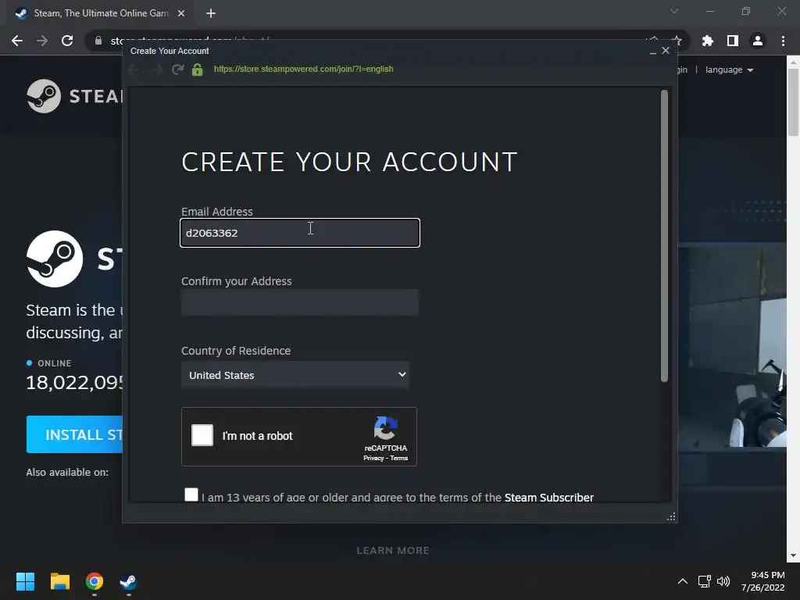Tick the 13 years or older checkbox
The height and width of the screenshot is (600, 800).
pos(191,495)
